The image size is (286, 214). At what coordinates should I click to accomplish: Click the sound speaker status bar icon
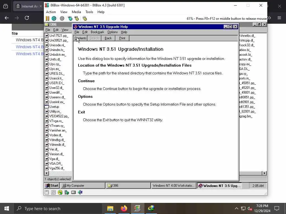click(x=80, y=192)
